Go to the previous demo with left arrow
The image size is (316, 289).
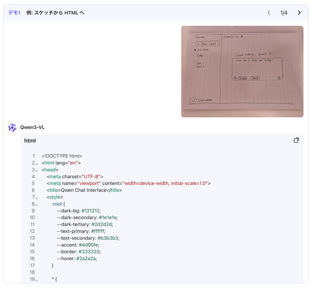tap(269, 13)
